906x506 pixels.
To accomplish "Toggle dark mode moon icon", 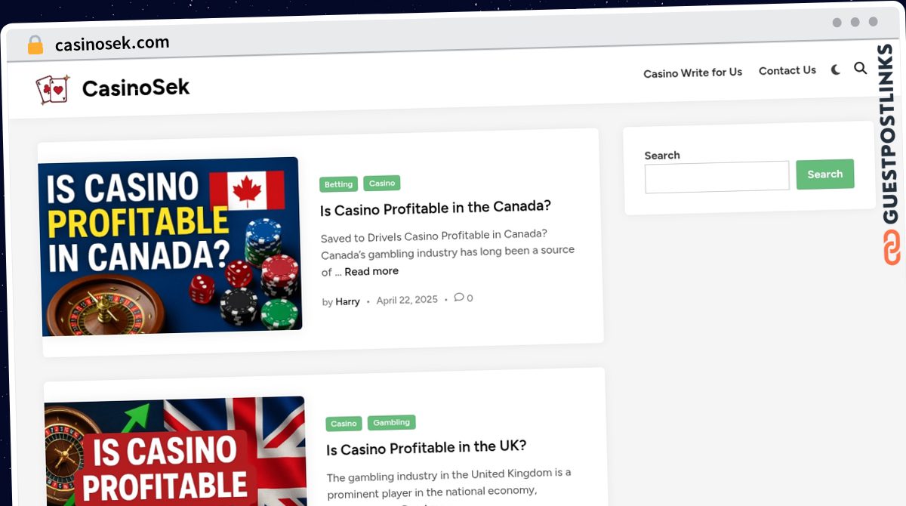I will tap(836, 69).
